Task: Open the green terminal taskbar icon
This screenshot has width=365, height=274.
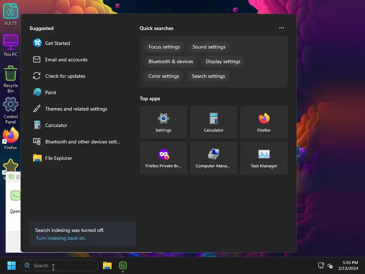Action: [123, 265]
